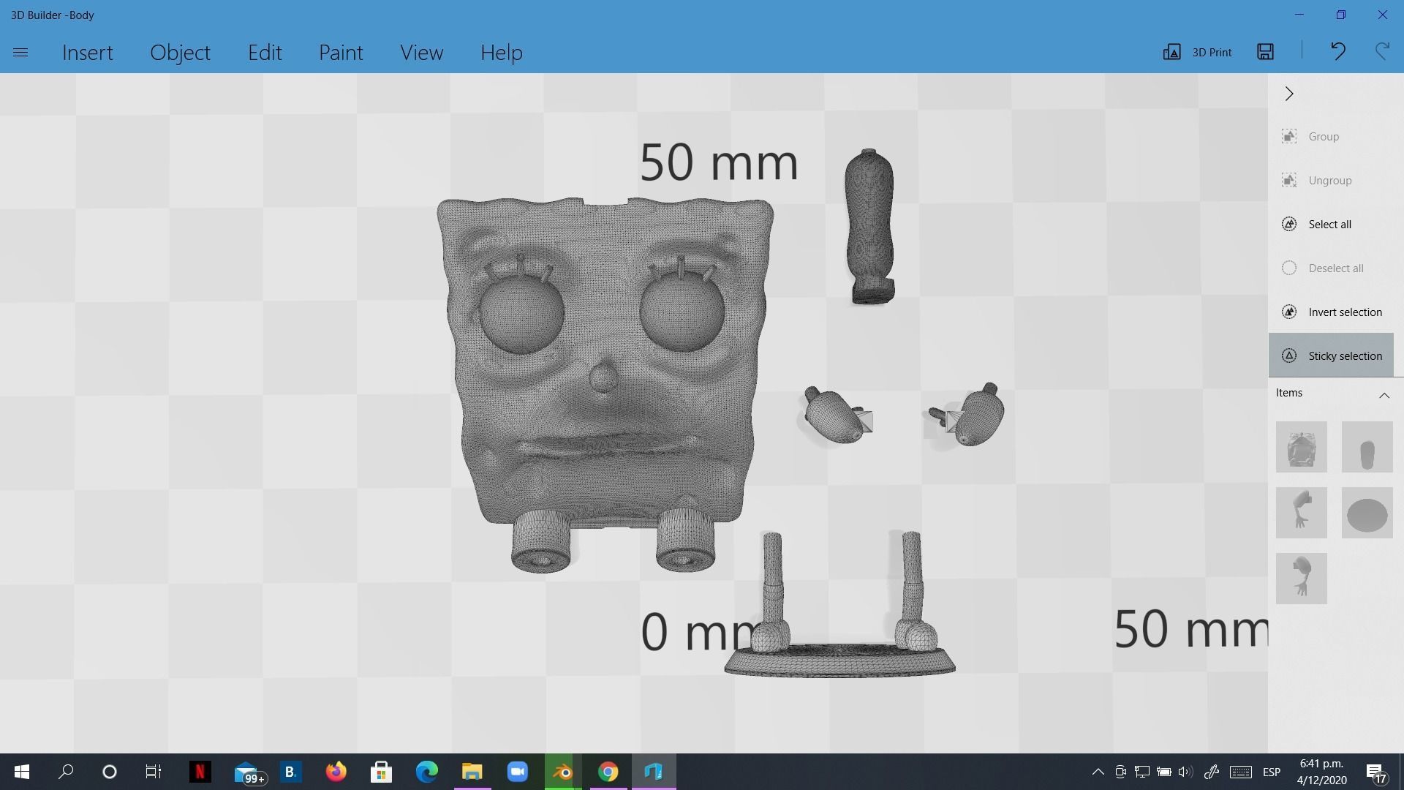This screenshot has width=1404, height=790.
Task: Select the first arm item thumbnail
Action: [x=1302, y=513]
